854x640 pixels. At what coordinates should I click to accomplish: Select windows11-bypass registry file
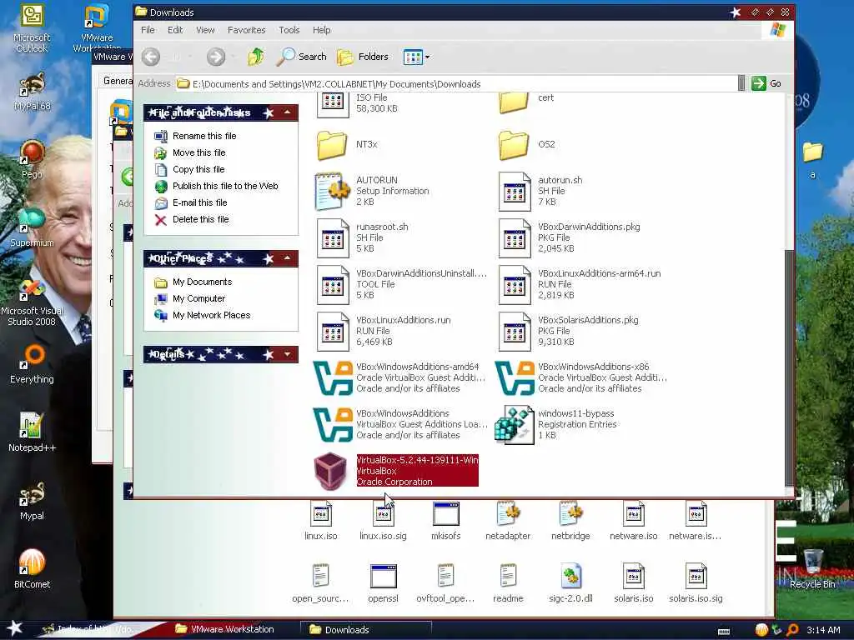pyautogui.click(x=555, y=424)
